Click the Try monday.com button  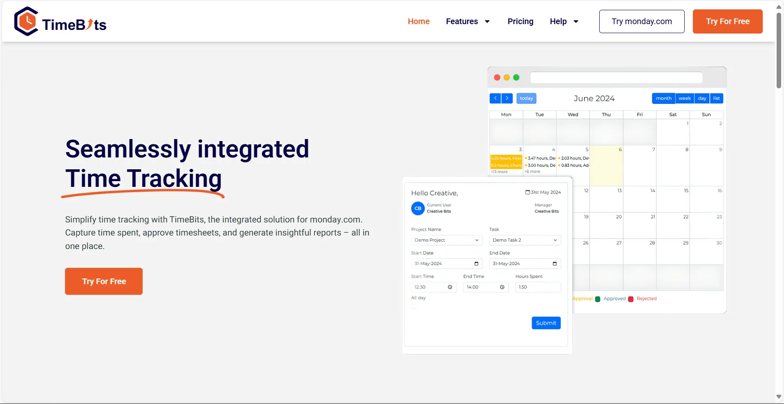coord(642,21)
